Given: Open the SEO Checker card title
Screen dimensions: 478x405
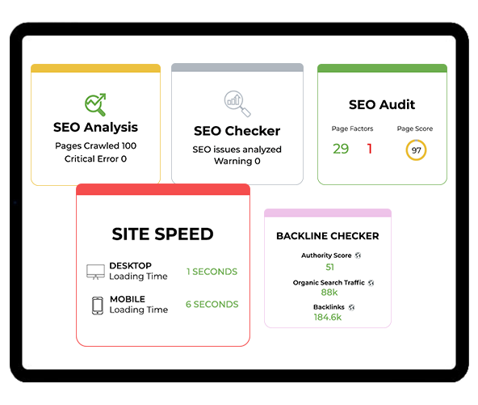Looking at the screenshot, I should pyautogui.click(x=237, y=131).
